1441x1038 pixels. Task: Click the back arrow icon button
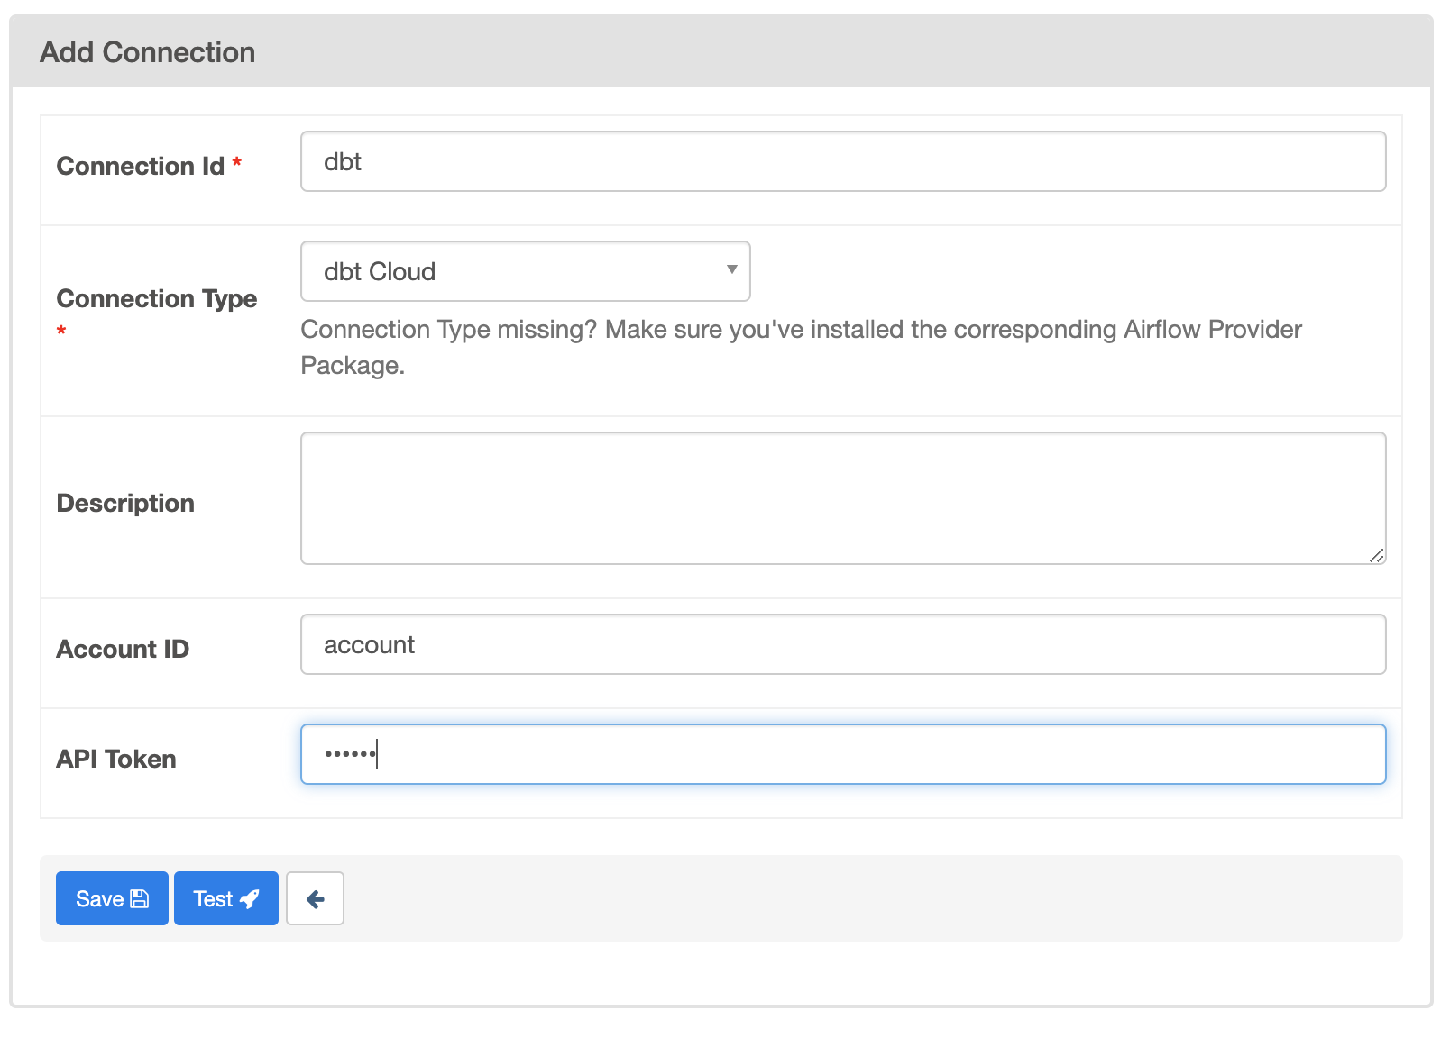(x=315, y=898)
